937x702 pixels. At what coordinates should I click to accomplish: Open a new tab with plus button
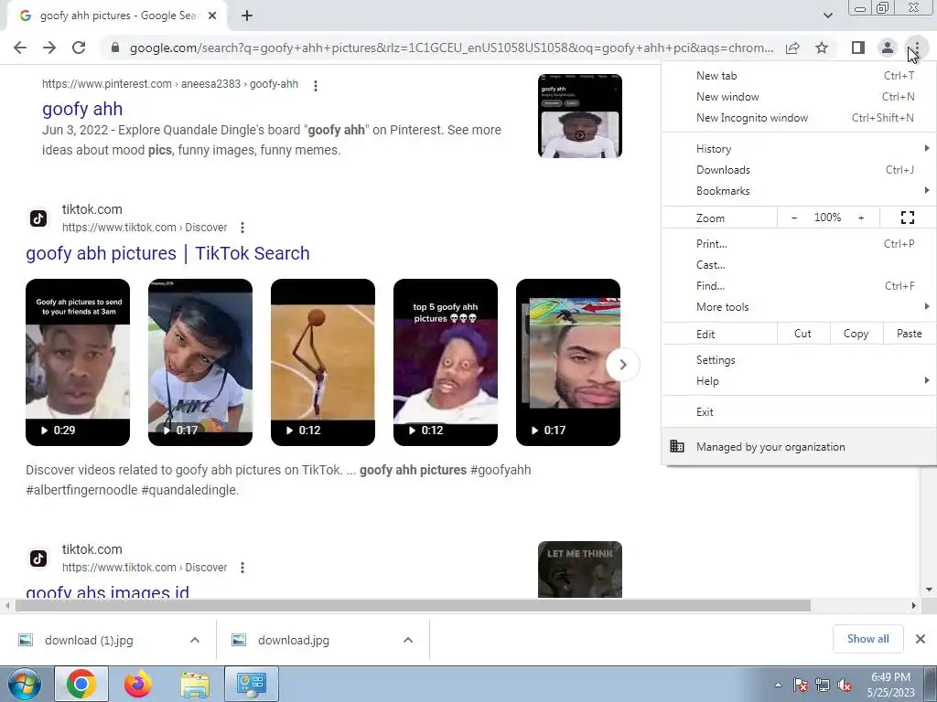247,16
